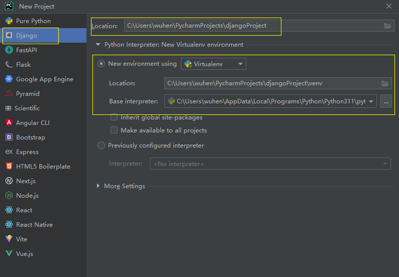Click the Flask icon in sidebar
The height and width of the screenshot is (277, 399).
(9, 65)
